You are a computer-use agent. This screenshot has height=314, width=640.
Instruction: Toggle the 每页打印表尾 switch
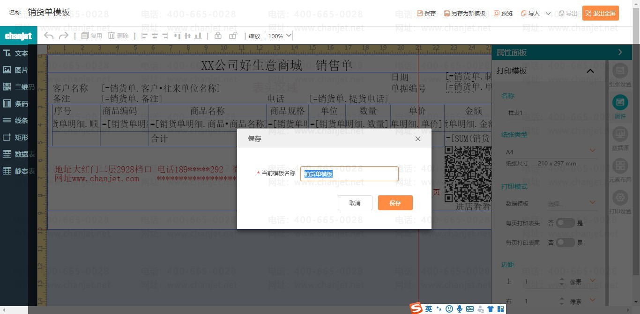point(565,243)
